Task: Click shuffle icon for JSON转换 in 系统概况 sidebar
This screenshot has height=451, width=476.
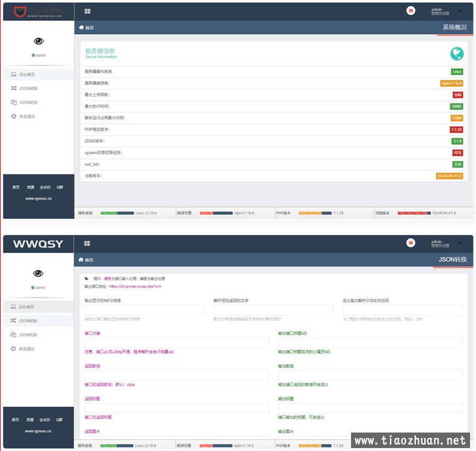Action: [x=14, y=88]
